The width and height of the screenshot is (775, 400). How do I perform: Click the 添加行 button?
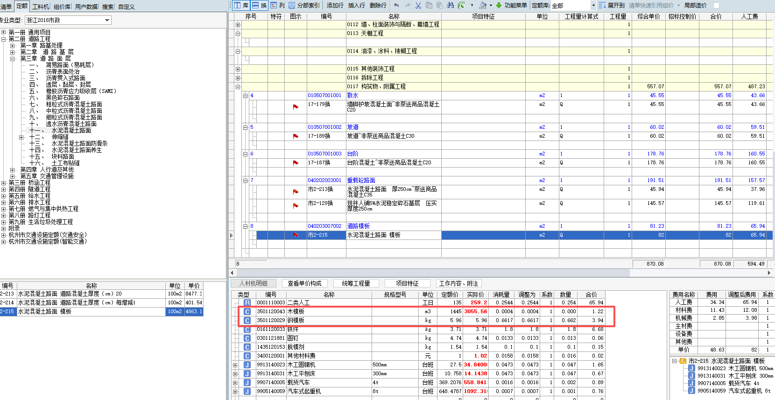(335, 6)
